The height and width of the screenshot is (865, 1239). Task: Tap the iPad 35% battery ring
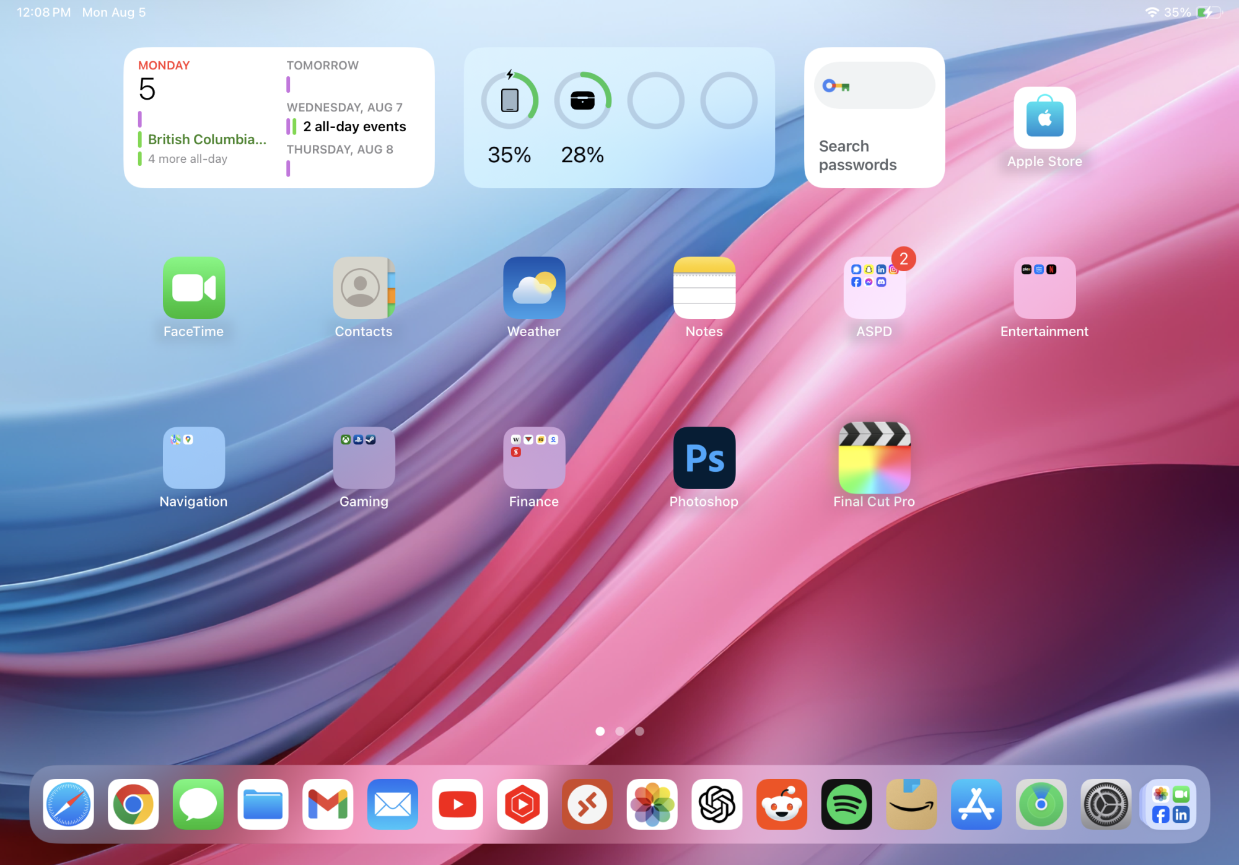click(x=509, y=100)
